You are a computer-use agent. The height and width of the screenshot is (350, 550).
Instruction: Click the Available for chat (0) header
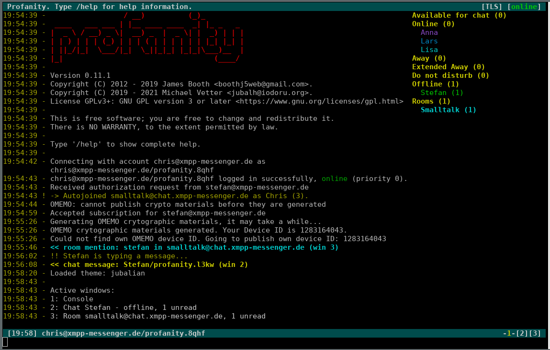click(459, 15)
